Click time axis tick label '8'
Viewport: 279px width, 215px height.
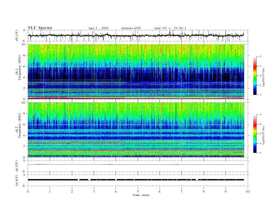(204, 191)
